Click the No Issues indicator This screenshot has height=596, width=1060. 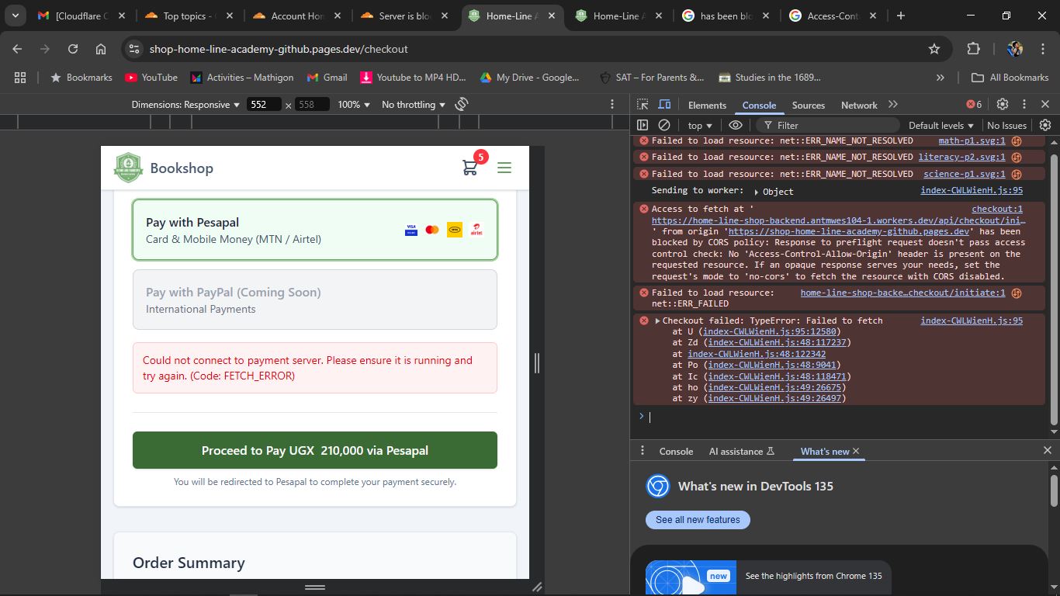click(1007, 125)
